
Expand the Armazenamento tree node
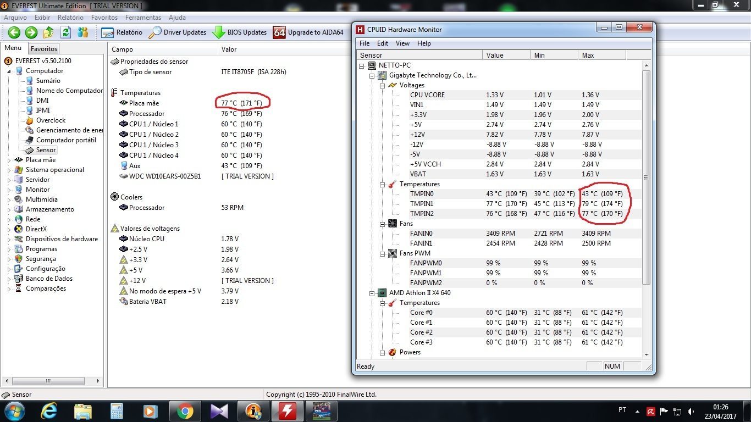click(x=9, y=209)
